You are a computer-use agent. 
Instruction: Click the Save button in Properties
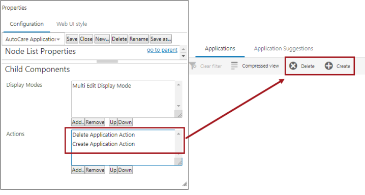pyautogui.click(x=72, y=39)
